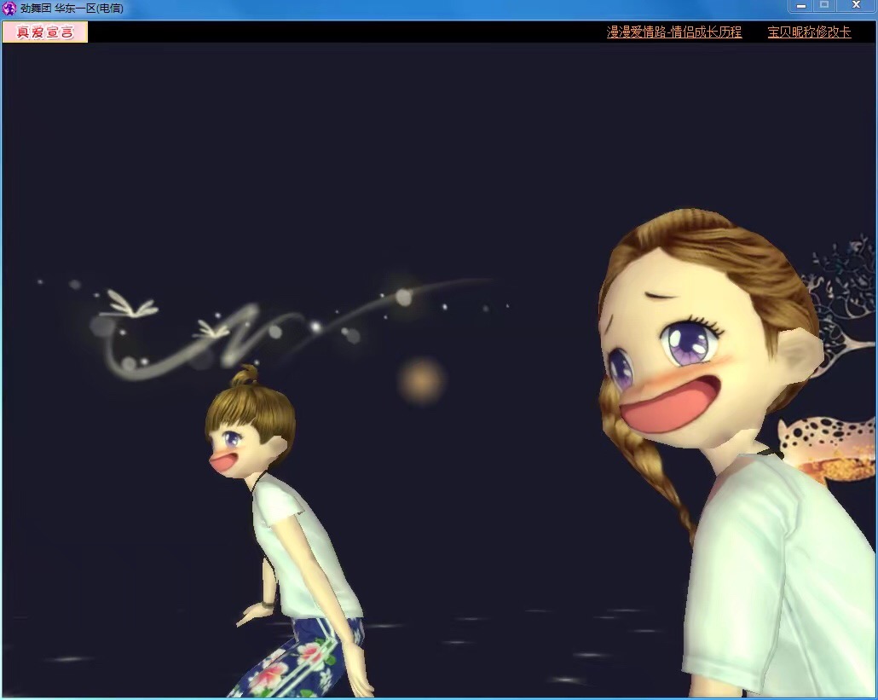The width and height of the screenshot is (878, 700).
Task: Open the 漫漫爱情路-情侣成长历程 link
Action: [x=674, y=32]
